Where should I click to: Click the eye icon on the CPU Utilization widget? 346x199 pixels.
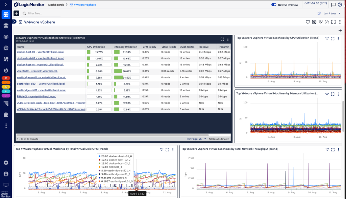(326, 38)
